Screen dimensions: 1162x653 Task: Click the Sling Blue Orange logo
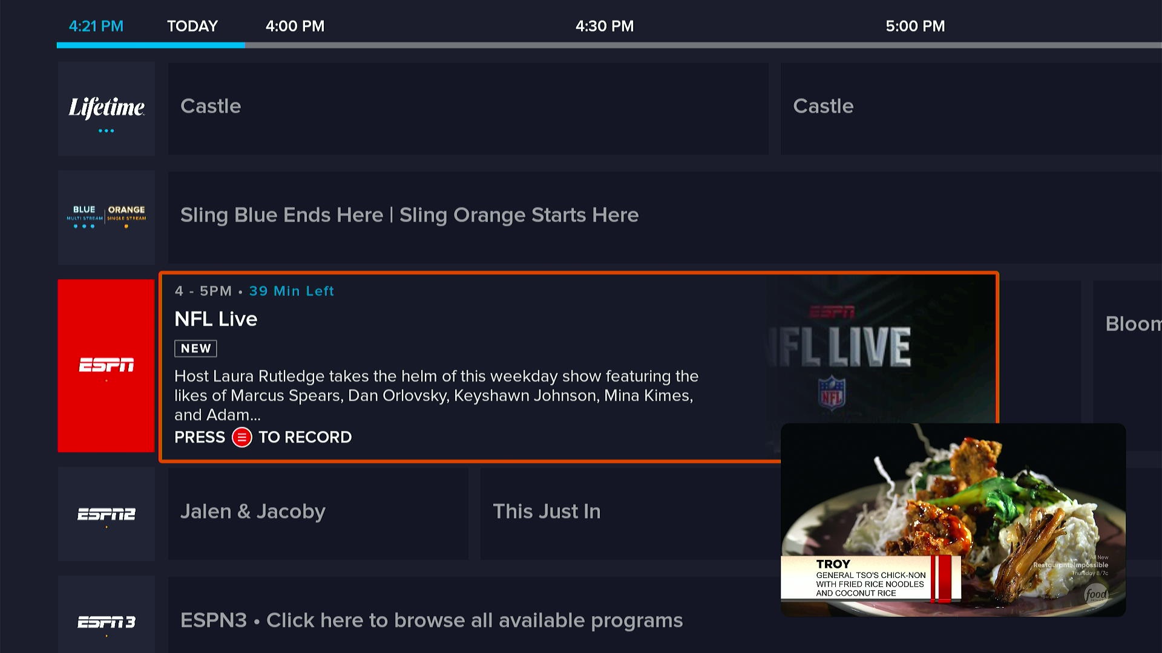point(106,215)
